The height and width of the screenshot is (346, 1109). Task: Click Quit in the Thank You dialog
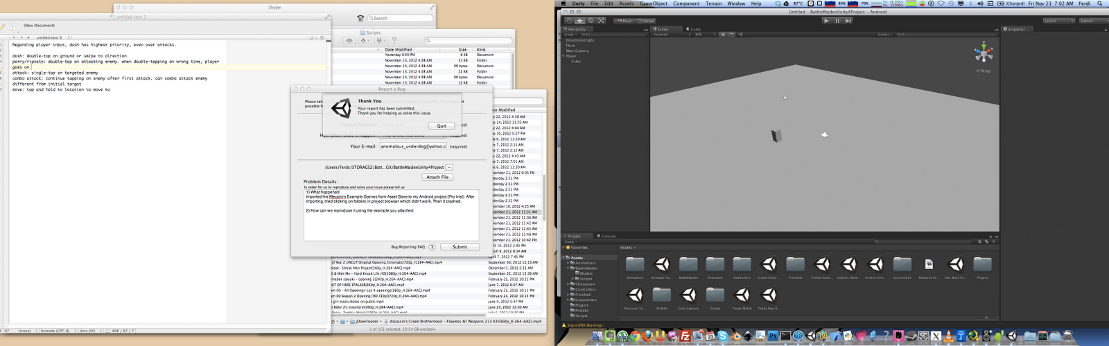click(x=442, y=126)
